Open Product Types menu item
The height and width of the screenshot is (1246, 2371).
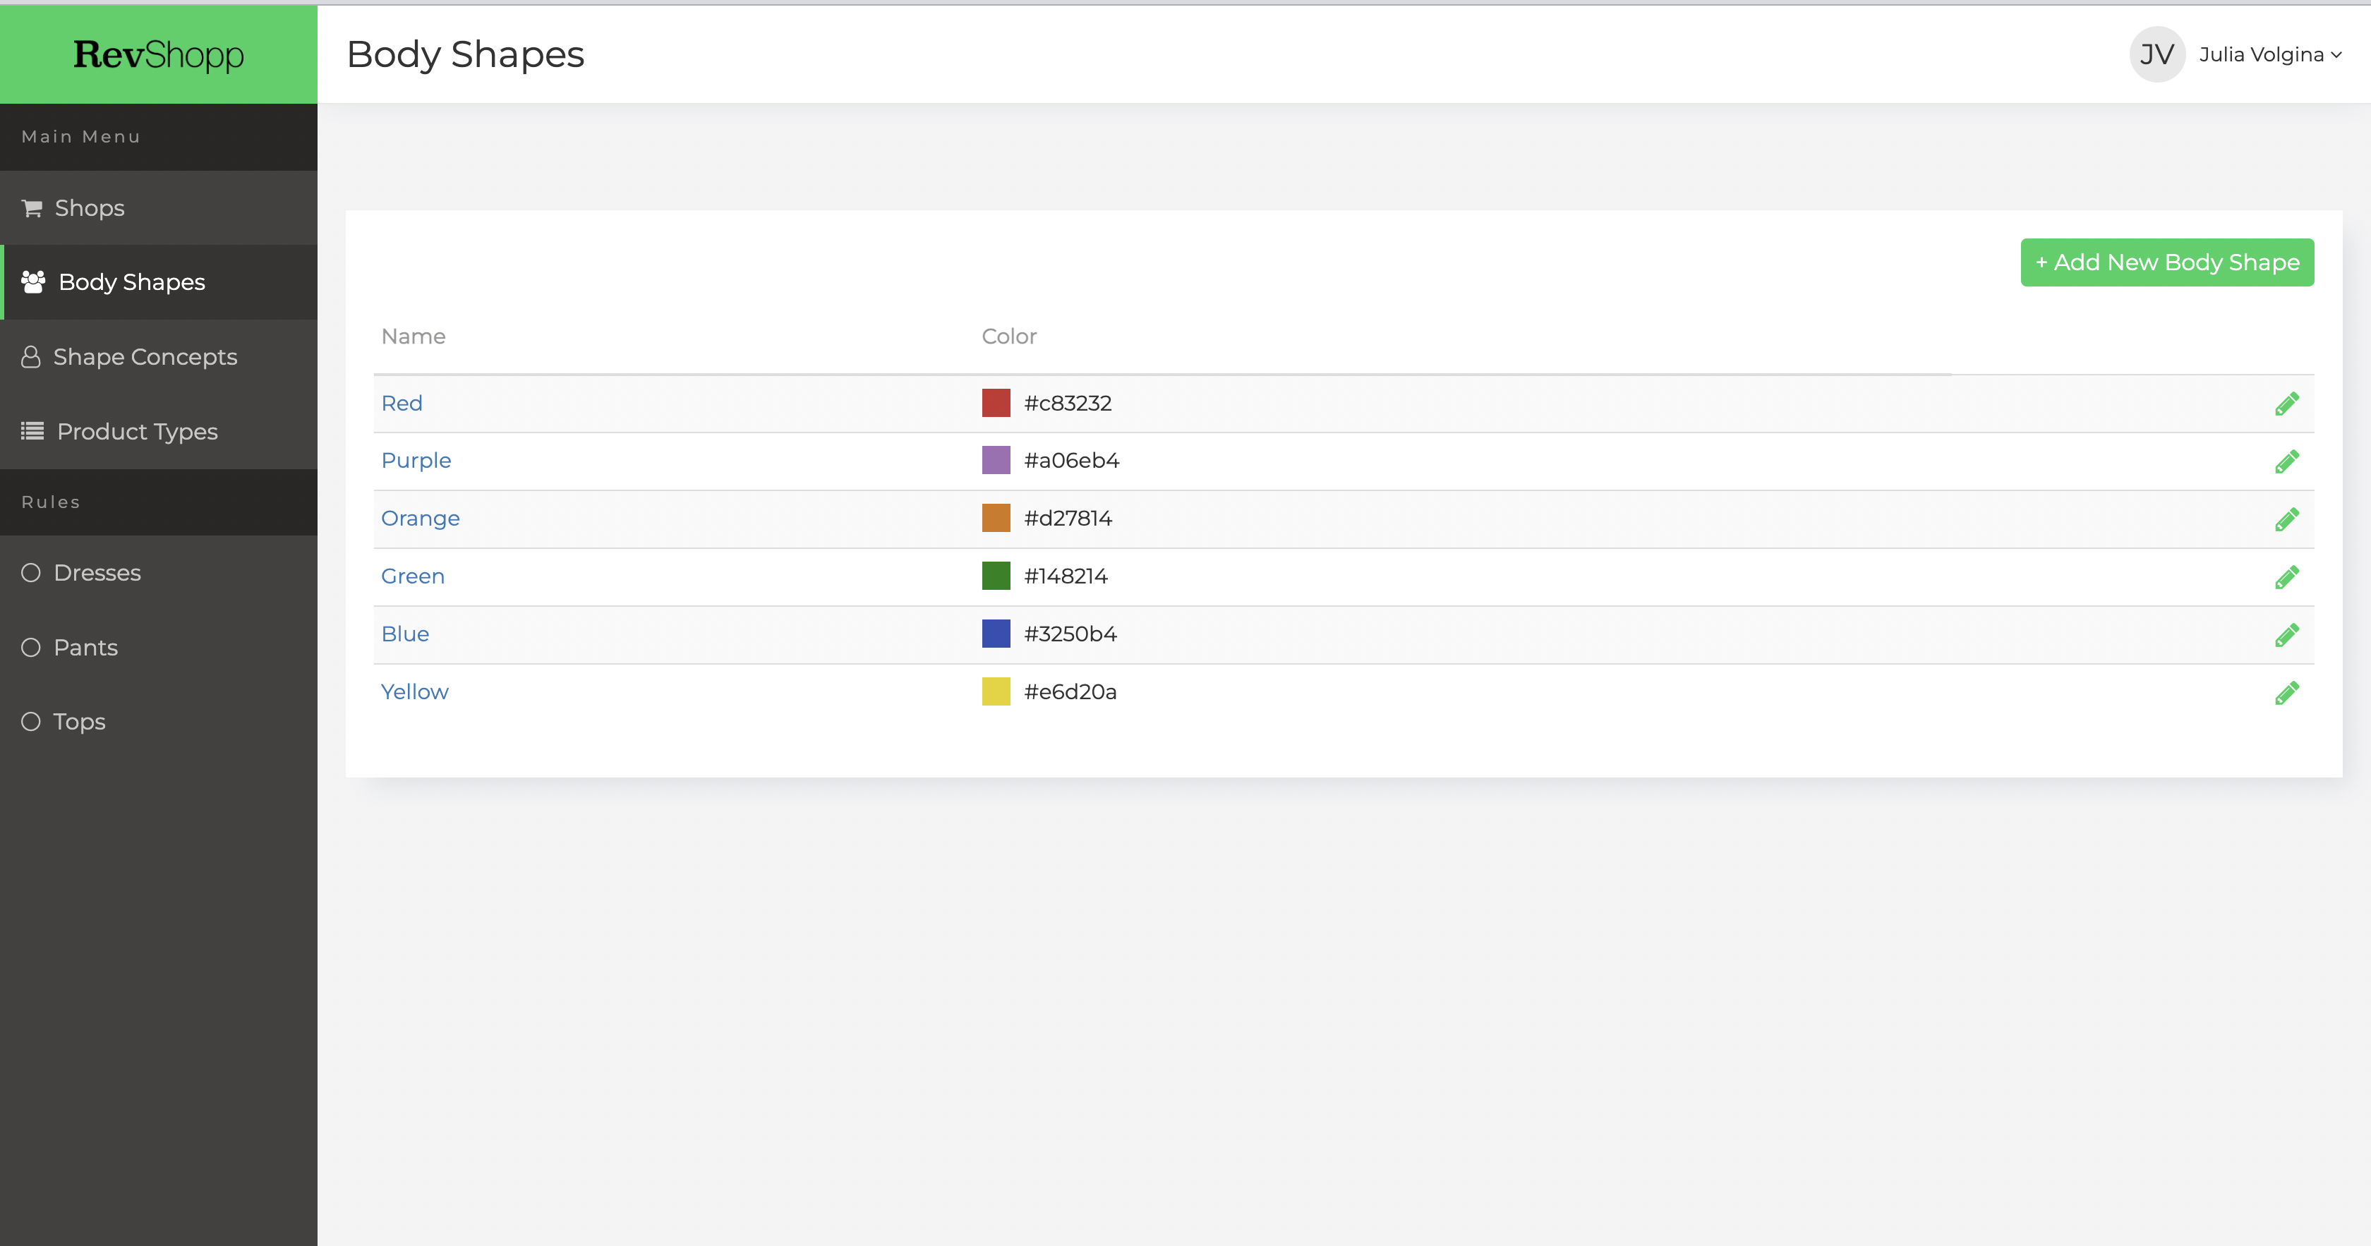(158, 430)
